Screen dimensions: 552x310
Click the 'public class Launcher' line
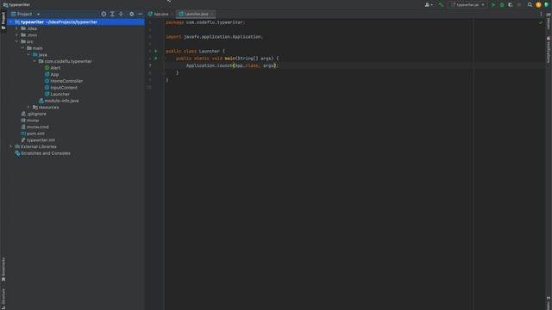(195, 51)
